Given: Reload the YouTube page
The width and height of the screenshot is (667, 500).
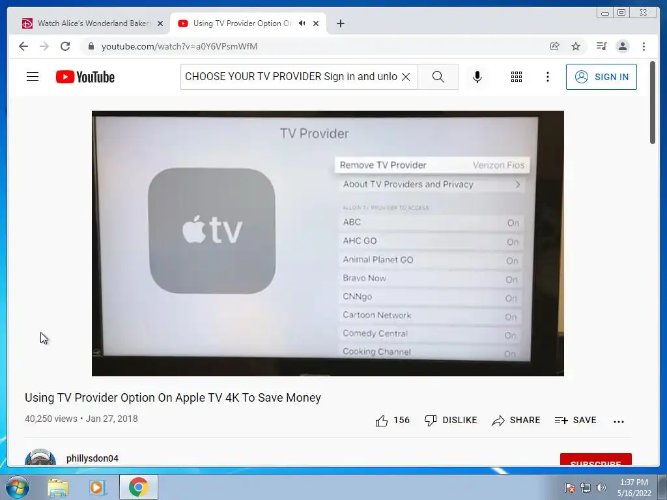Looking at the screenshot, I should [65, 46].
